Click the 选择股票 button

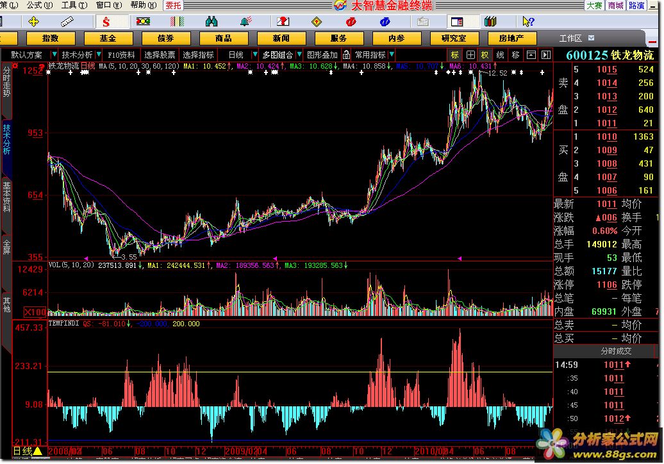coord(160,54)
